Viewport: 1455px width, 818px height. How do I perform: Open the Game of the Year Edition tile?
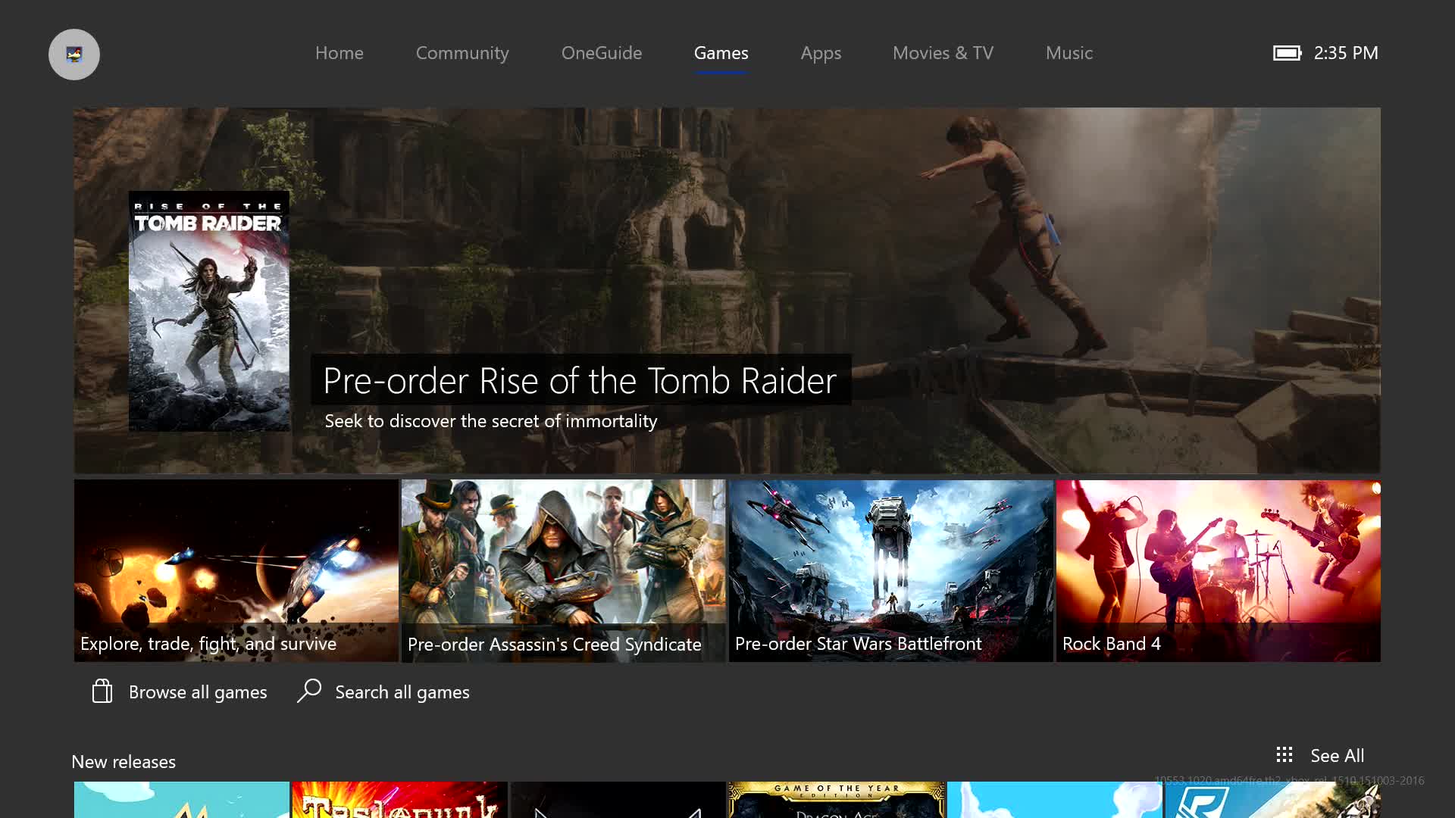tap(836, 800)
